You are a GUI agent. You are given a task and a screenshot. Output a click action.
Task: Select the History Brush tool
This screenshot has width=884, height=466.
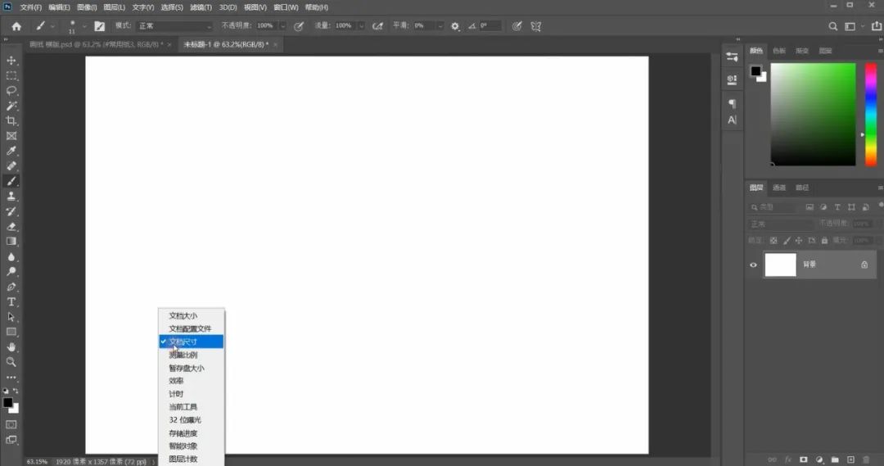11,211
